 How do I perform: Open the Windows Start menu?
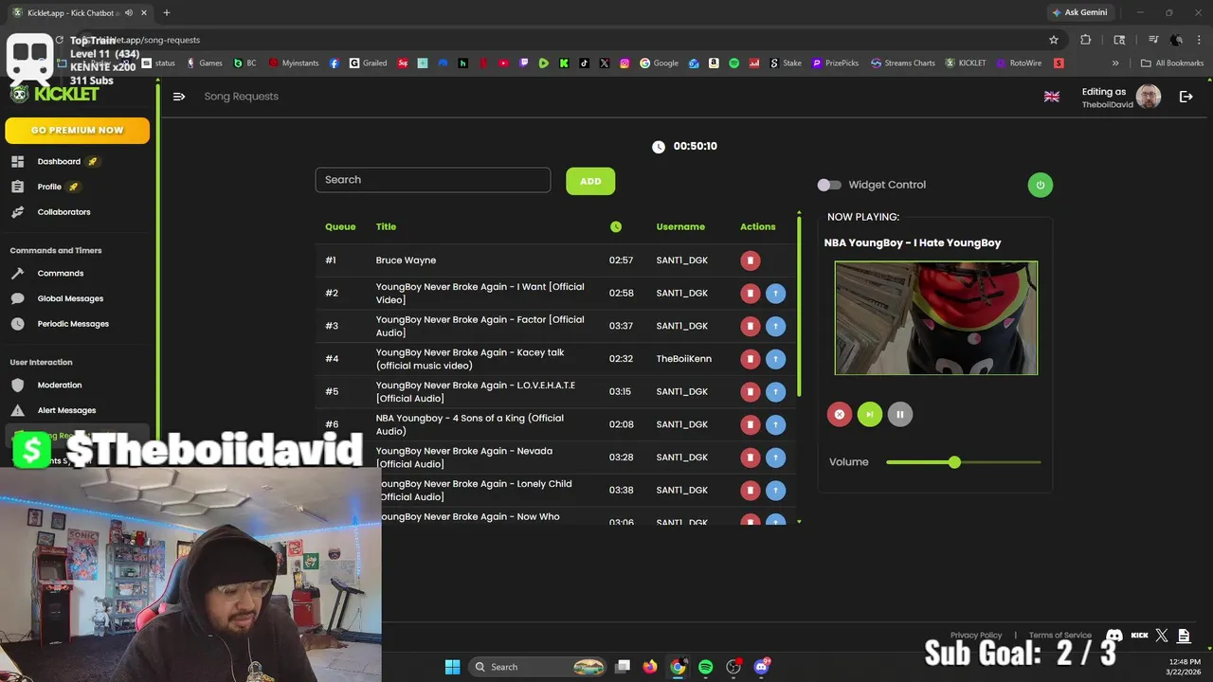click(452, 667)
